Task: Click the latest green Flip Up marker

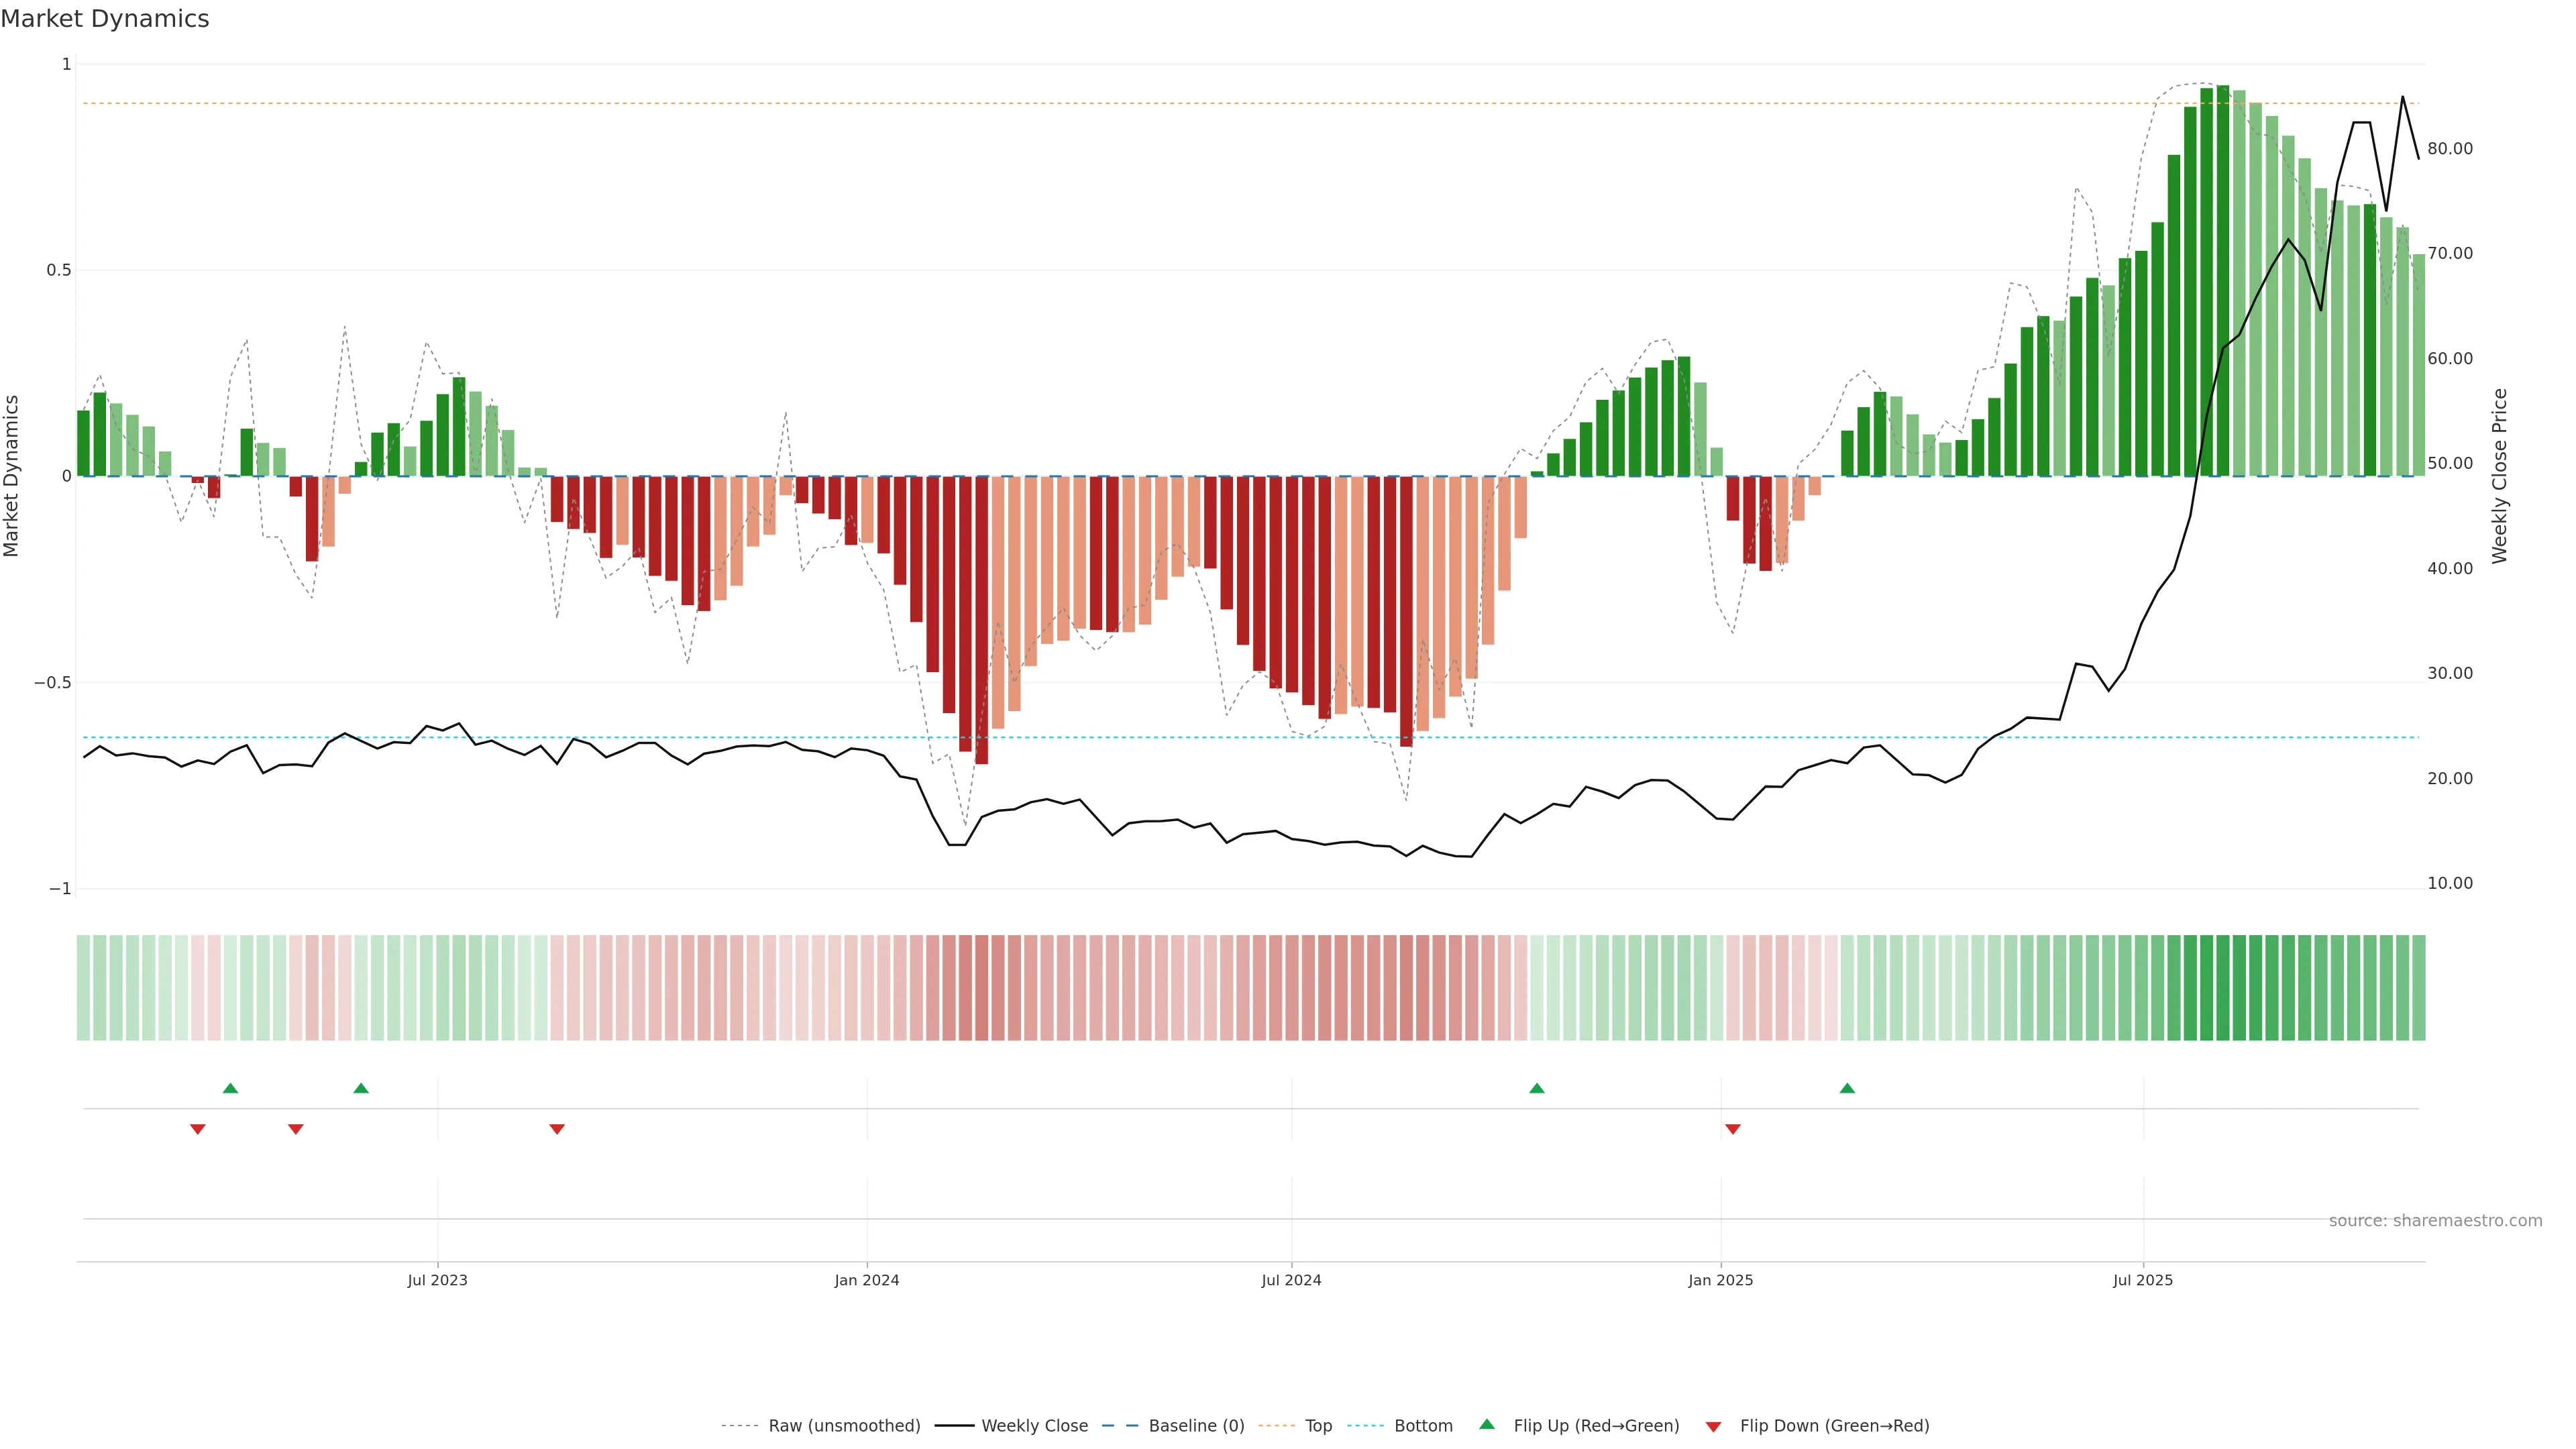Action: click(x=1847, y=1088)
